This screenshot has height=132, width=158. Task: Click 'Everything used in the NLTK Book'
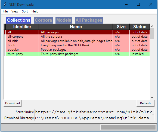click(76, 45)
